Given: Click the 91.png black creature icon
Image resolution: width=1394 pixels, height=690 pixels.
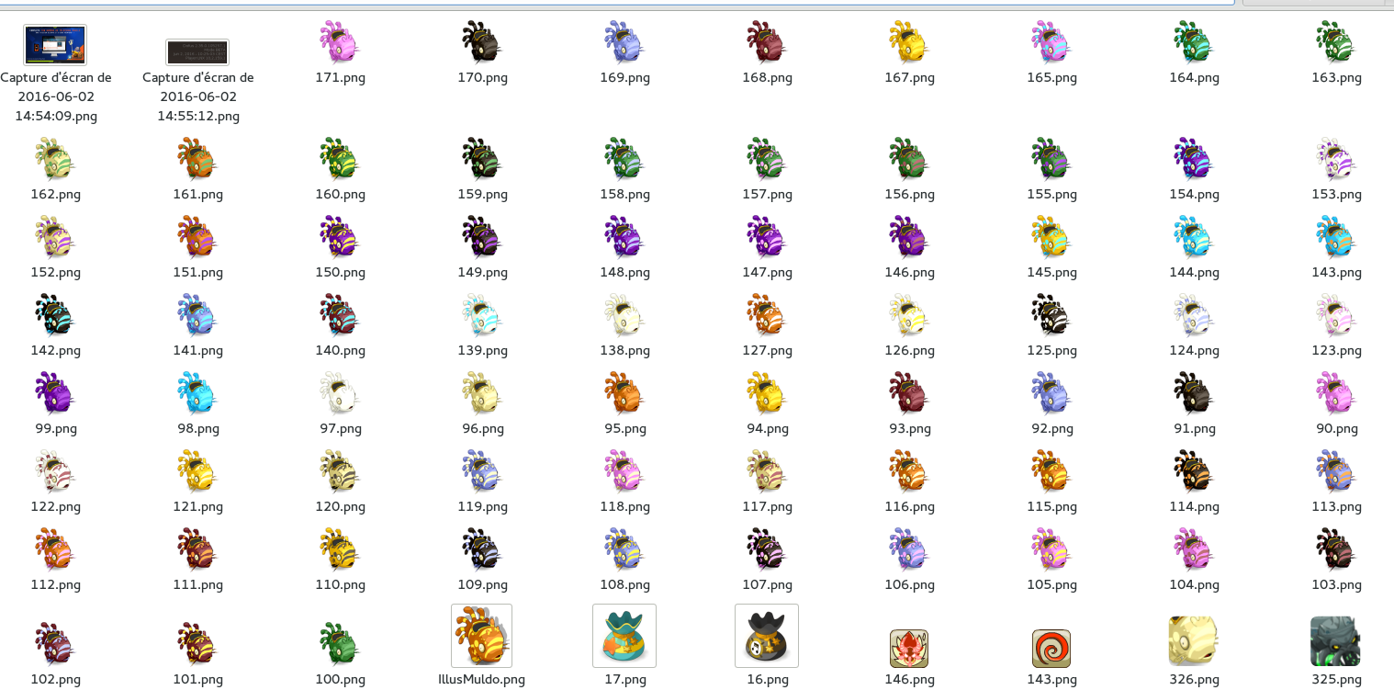Looking at the screenshot, I should click(1194, 393).
